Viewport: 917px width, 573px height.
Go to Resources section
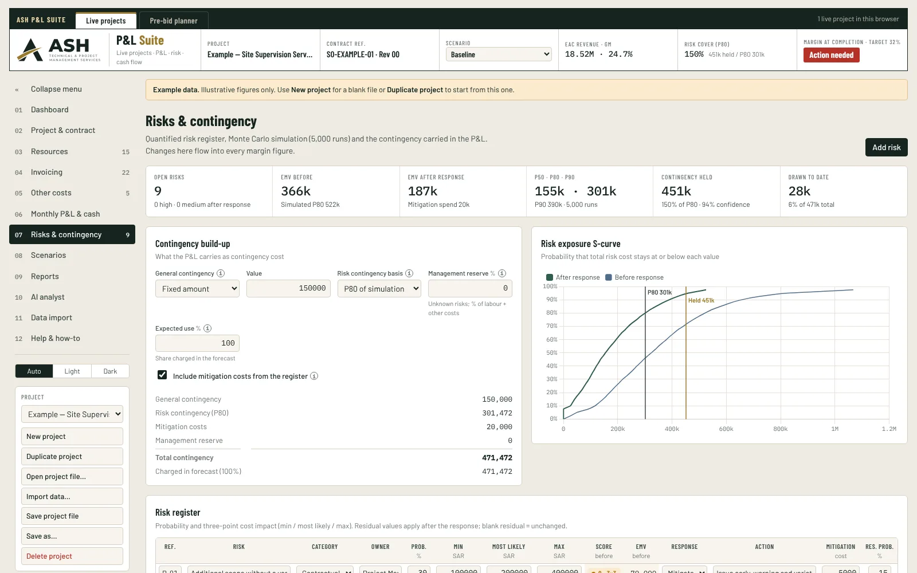[72, 151]
